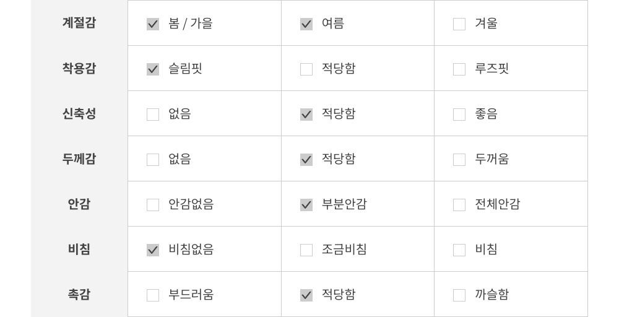Image resolution: width=619 pixels, height=317 pixels.
Task: Check the 부드러움 texture checkbox
Action: pyautogui.click(x=153, y=295)
